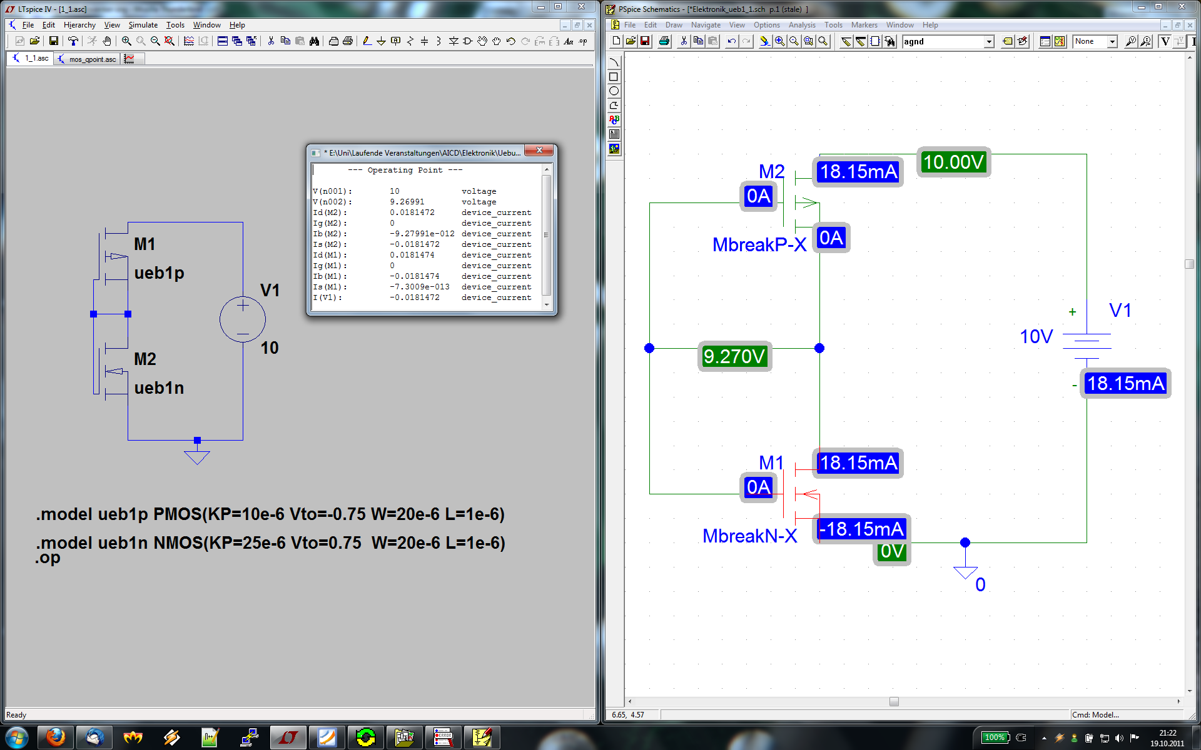This screenshot has height=750, width=1201.
Task: Place a diode component in LTspice
Action: [454, 41]
